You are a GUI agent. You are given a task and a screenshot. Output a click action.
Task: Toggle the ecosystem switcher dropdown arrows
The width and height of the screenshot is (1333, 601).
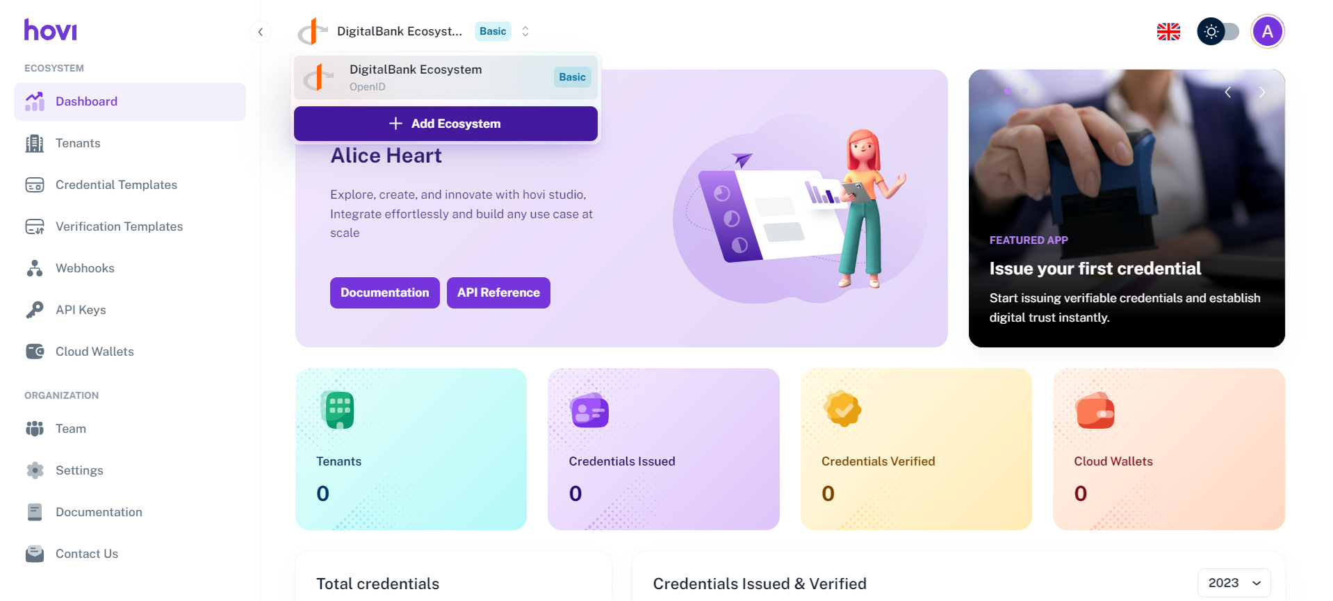pos(525,31)
